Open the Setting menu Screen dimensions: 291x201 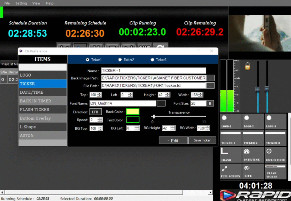pyautogui.click(x=21, y=3)
